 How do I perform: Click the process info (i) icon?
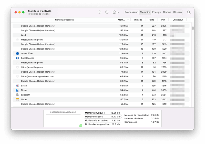107,12
